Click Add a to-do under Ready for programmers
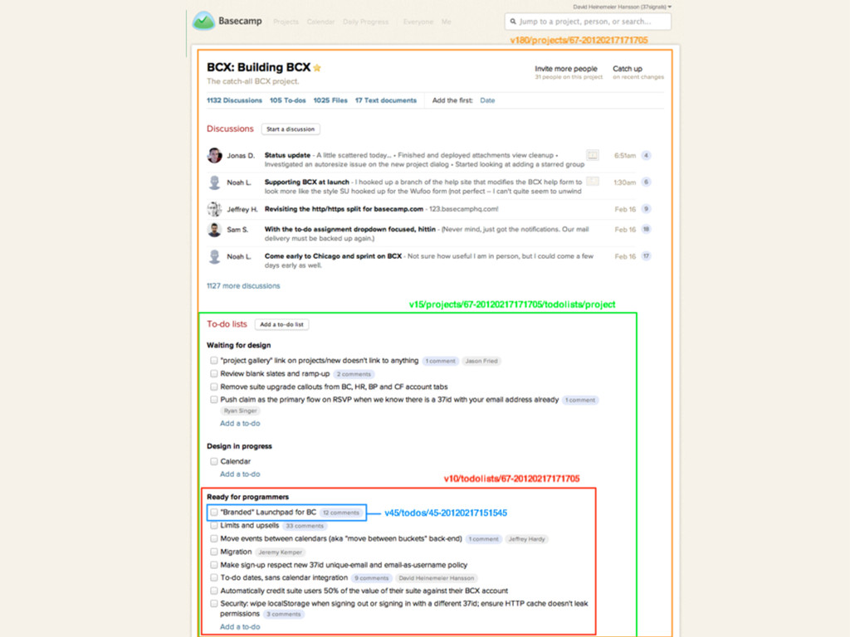850x637 pixels. (x=240, y=627)
